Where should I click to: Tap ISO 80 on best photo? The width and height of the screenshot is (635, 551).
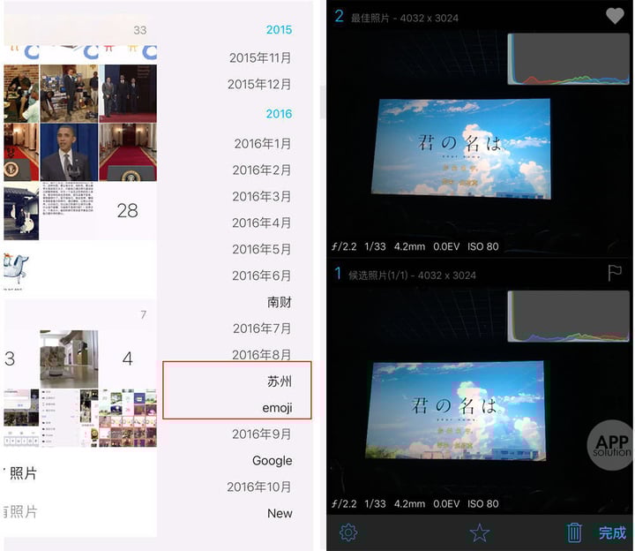point(483,246)
